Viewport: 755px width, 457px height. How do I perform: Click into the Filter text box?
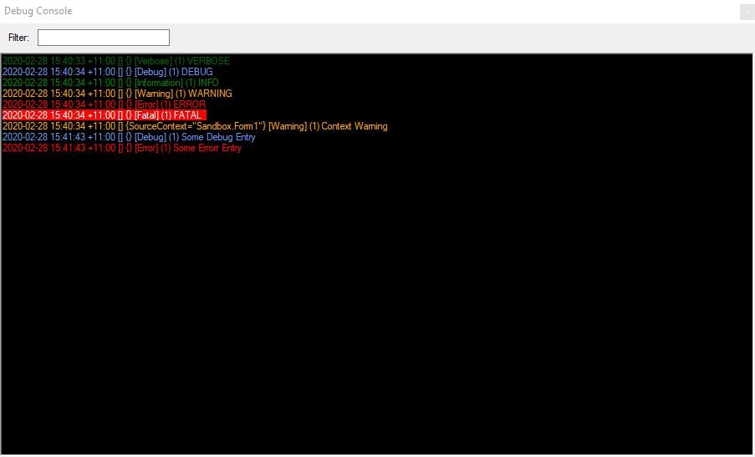pos(103,38)
